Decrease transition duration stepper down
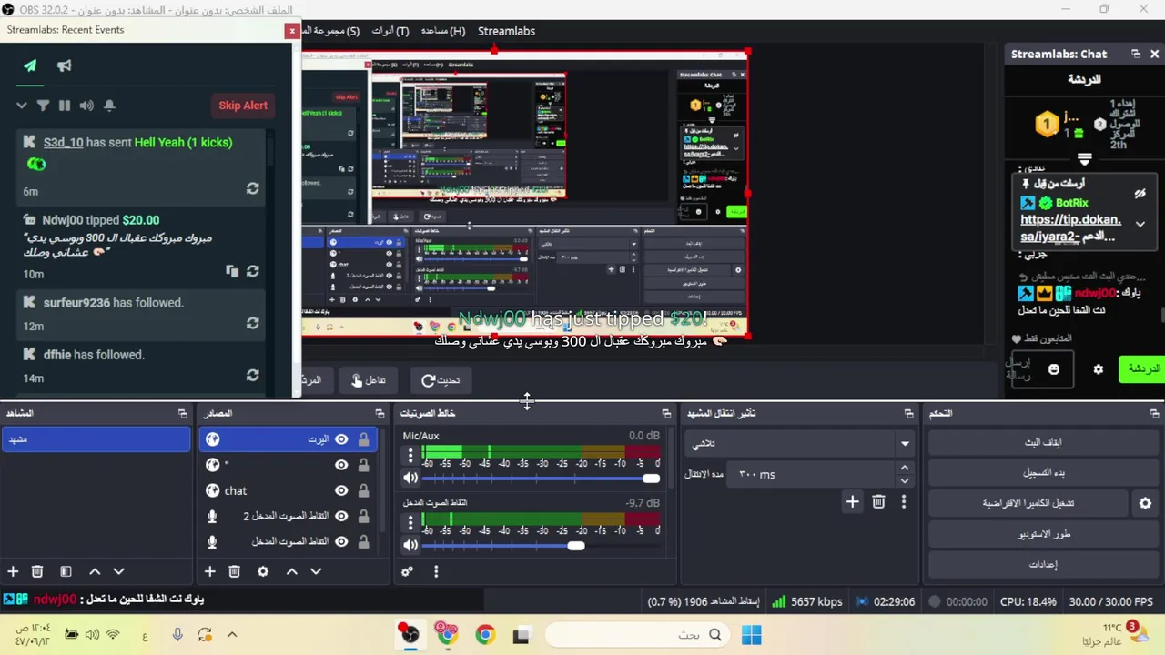The height and width of the screenshot is (655, 1165). point(905,480)
